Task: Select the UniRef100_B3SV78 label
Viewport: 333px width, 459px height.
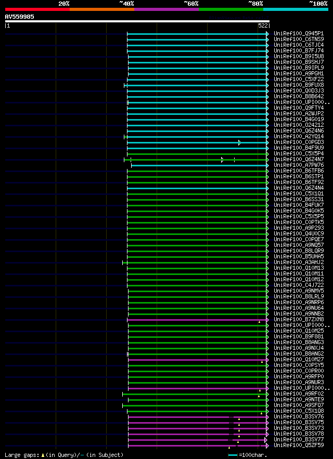Action: (299, 434)
